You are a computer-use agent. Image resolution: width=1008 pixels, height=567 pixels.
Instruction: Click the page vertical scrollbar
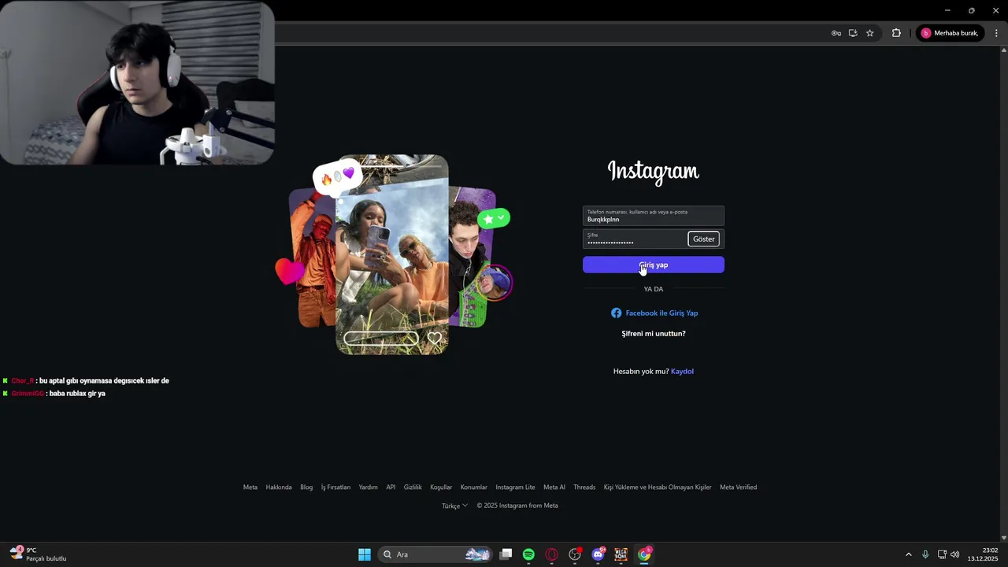coord(1003,293)
